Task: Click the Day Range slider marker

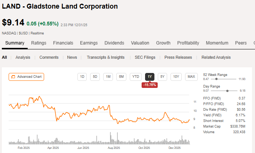Action: pos(227,91)
